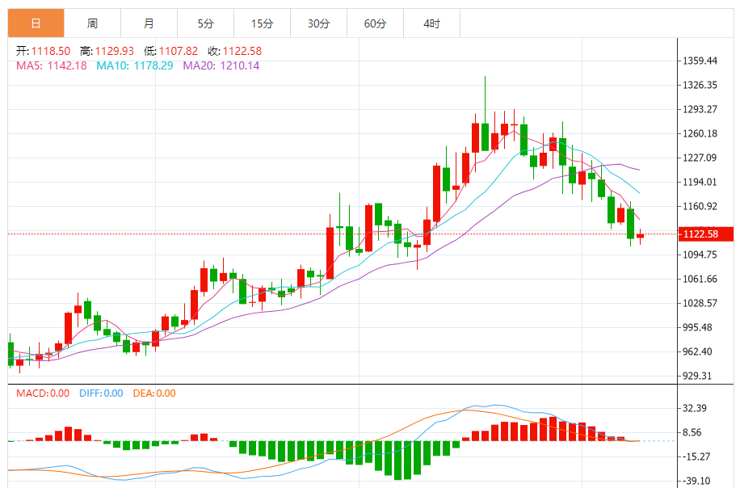The image size is (740, 488).
Task: Switch to the 周 (weekly) chart tab
Action: (x=93, y=23)
